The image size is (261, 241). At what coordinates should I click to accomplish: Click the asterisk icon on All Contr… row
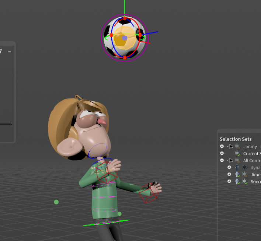237,160
